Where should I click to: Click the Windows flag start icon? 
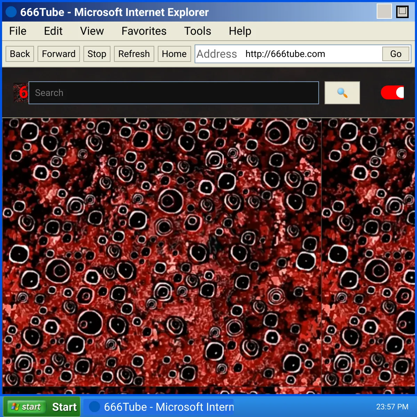tap(15, 407)
